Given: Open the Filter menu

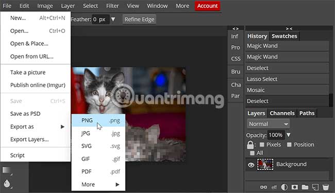Looking at the screenshot, I should click(x=112, y=6).
